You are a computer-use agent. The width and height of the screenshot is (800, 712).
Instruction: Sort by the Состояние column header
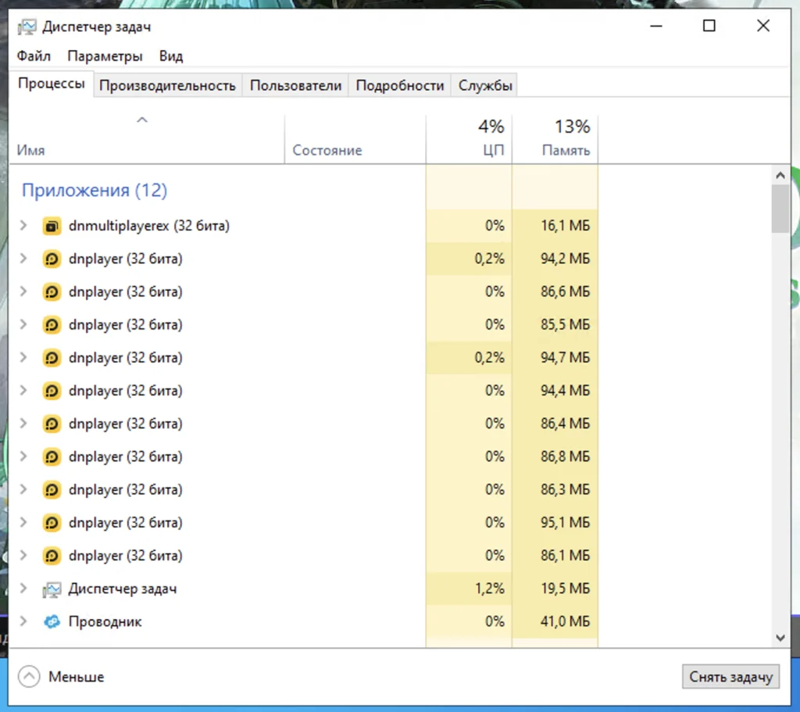tap(355, 139)
